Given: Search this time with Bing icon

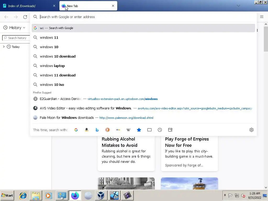Looking at the screenshot, I should (x=97, y=130).
